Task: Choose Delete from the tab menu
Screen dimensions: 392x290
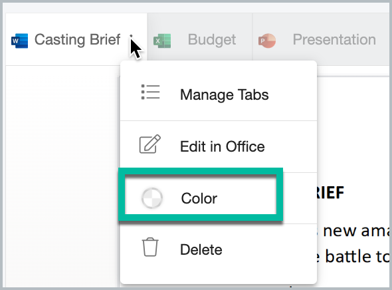Action: coord(219,249)
